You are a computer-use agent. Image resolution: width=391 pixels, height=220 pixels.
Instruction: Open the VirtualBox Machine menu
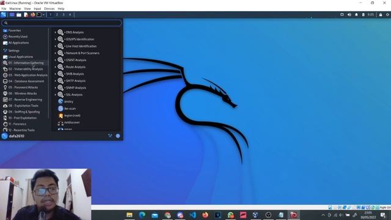point(15,9)
